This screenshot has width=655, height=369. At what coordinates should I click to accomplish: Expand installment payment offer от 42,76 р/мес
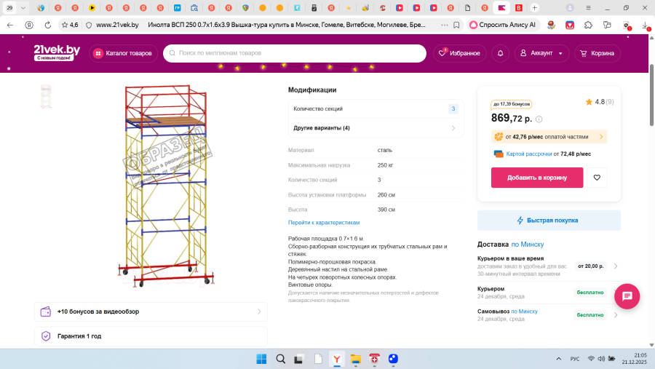549,136
